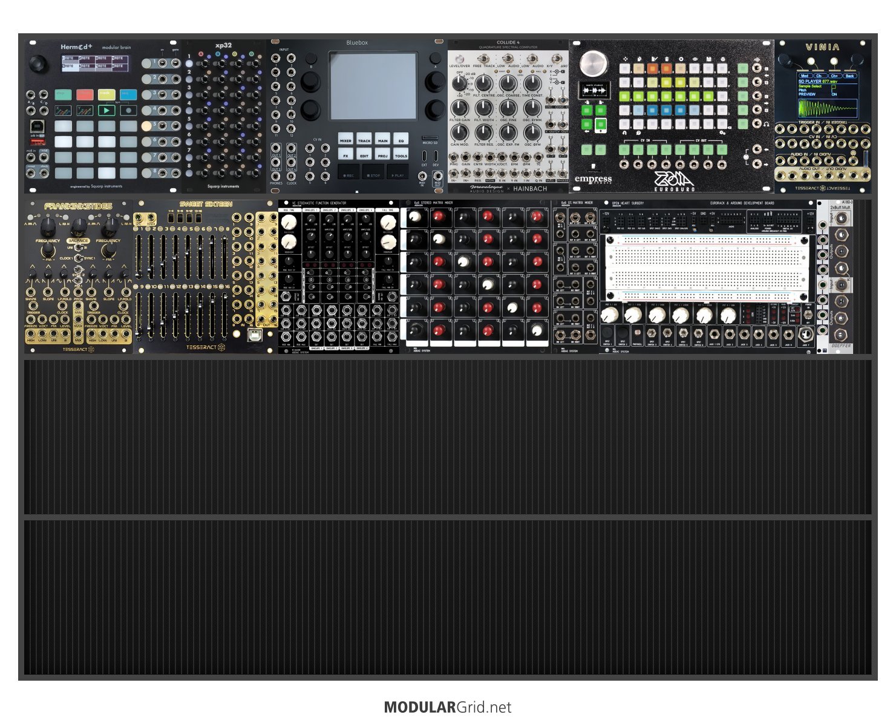
Task: Flip the FREE/TRACK switch on Collide 4
Action: click(484, 57)
